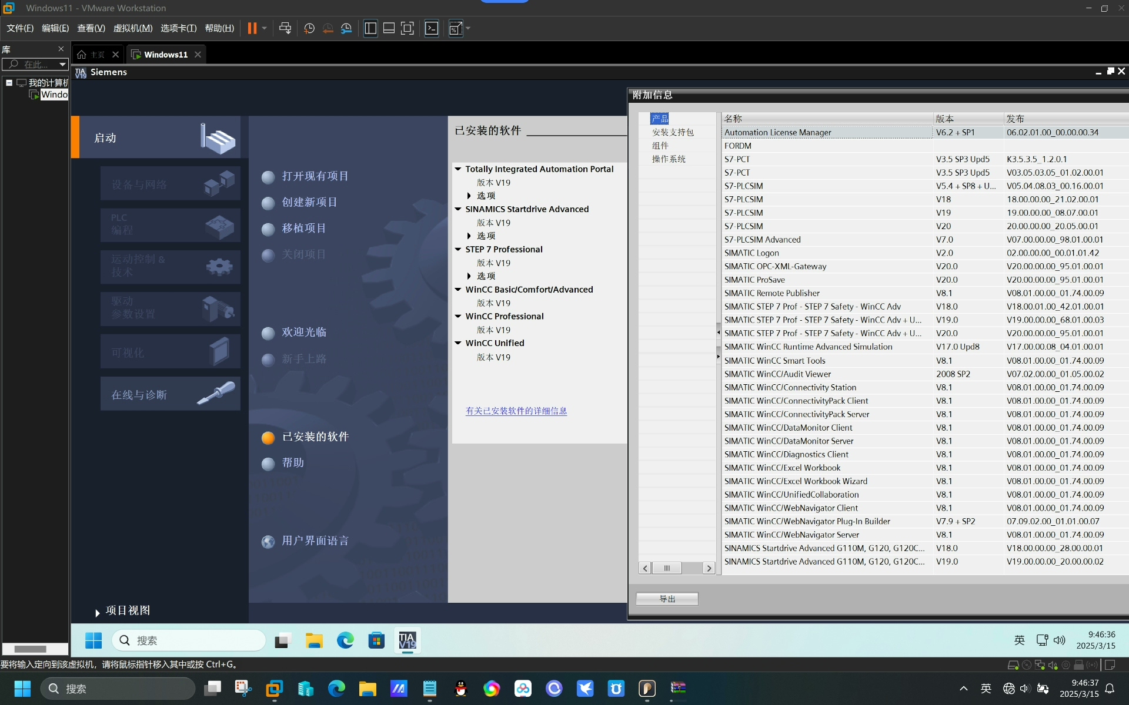This screenshot has width=1129, height=705.
Task: Enter VMware full screen mode icon
Action: click(x=407, y=28)
